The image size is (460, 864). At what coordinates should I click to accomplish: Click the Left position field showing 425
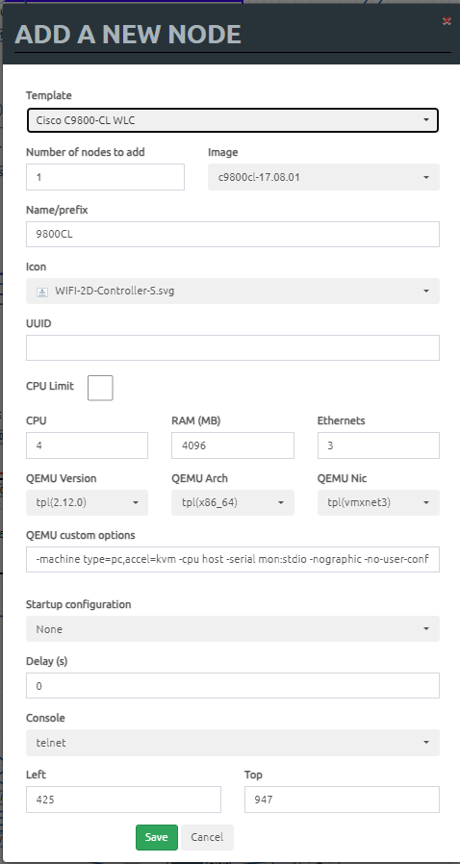click(123, 800)
